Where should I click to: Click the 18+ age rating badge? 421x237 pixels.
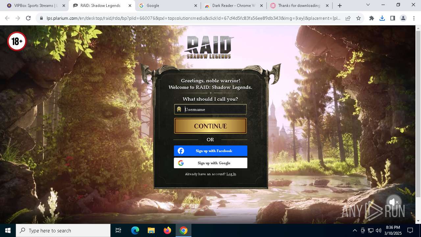point(17,41)
